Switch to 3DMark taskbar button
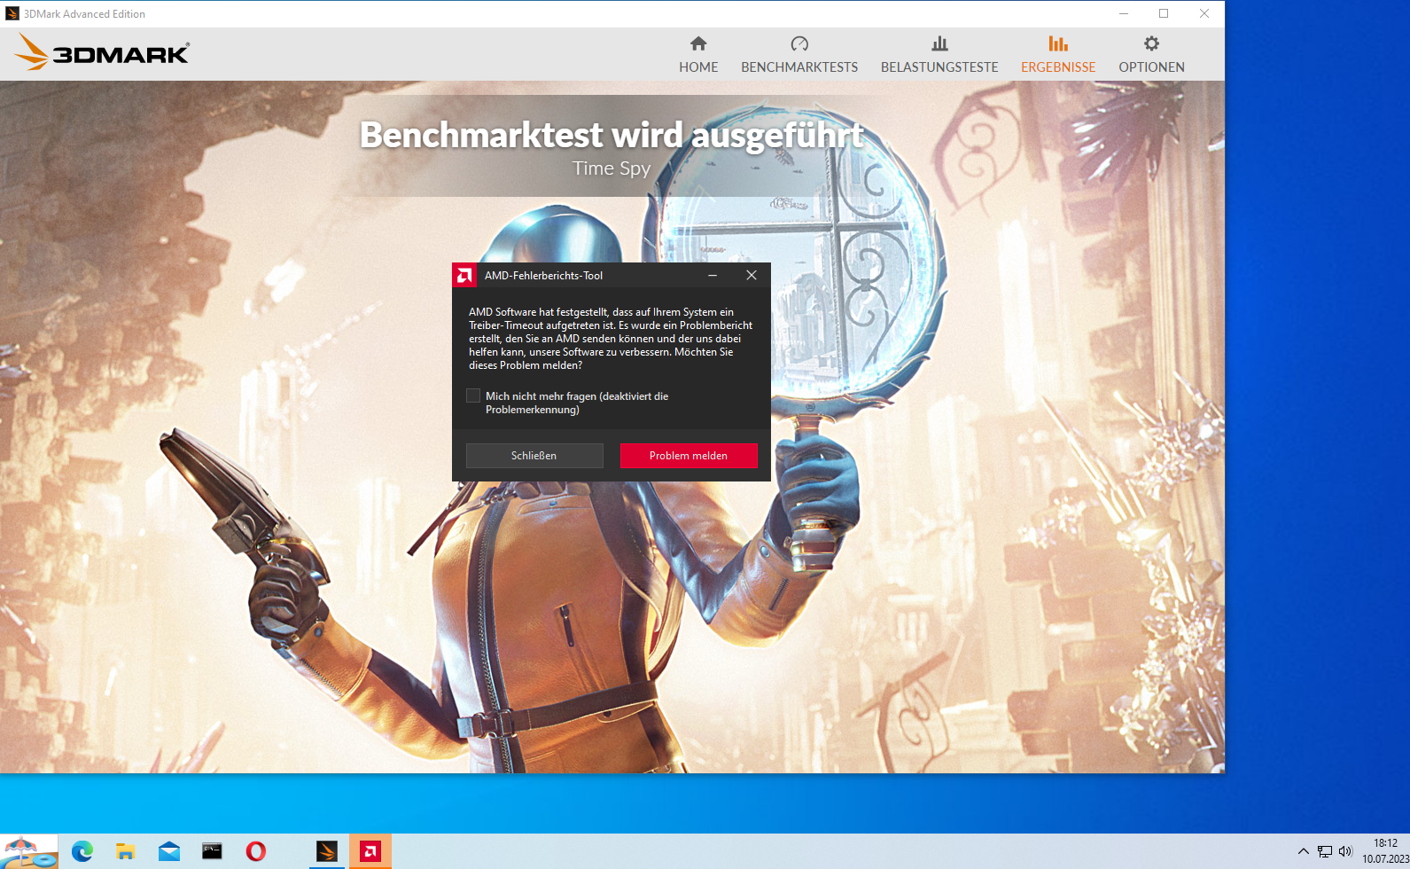This screenshot has width=1410, height=869. (327, 851)
